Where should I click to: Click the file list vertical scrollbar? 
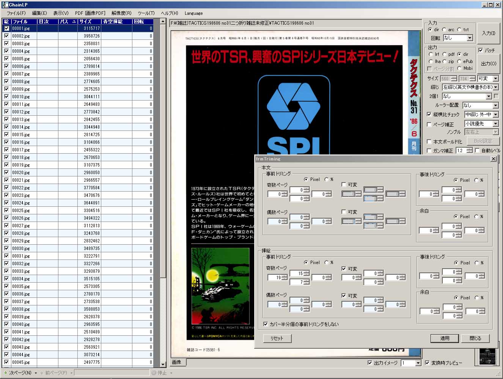(163, 193)
